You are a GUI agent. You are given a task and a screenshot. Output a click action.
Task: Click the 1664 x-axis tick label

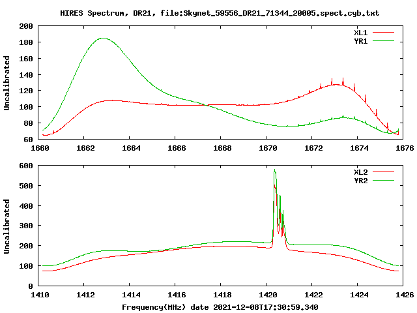(x=131, y=148)
